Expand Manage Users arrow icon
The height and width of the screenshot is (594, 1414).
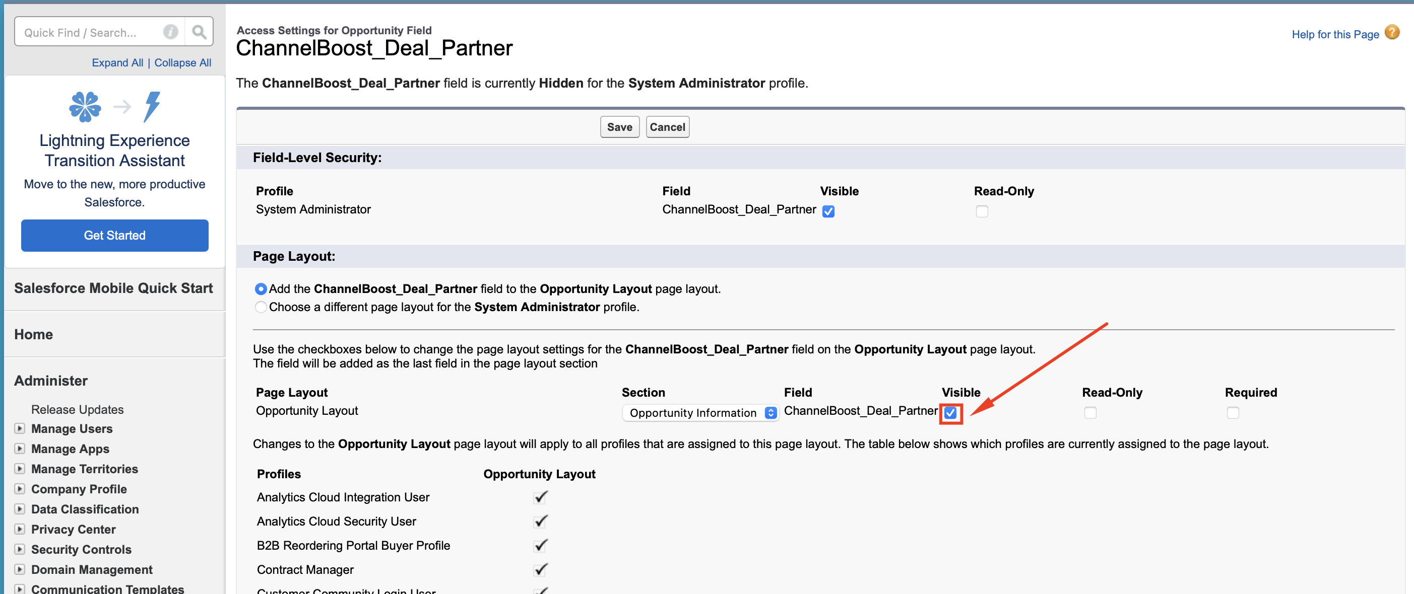pyautogui.click(x=20, y=428)
